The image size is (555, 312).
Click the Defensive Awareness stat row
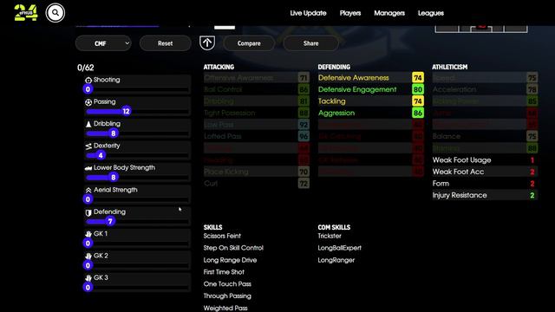[x=370, y=77]
